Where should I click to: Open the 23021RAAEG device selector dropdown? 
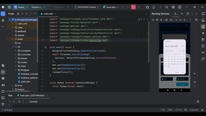coord(86,7)
